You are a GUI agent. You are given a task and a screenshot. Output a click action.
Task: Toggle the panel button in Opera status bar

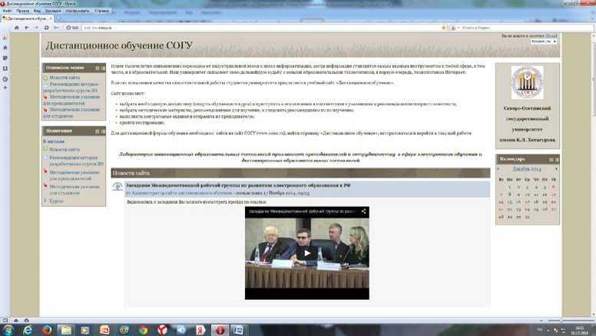[5, 321]
